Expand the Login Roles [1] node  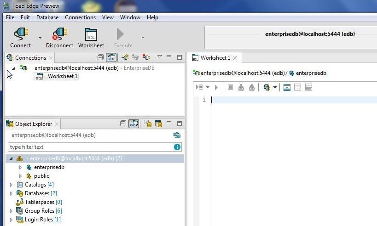pyautogui.click(x=12, y=220)
